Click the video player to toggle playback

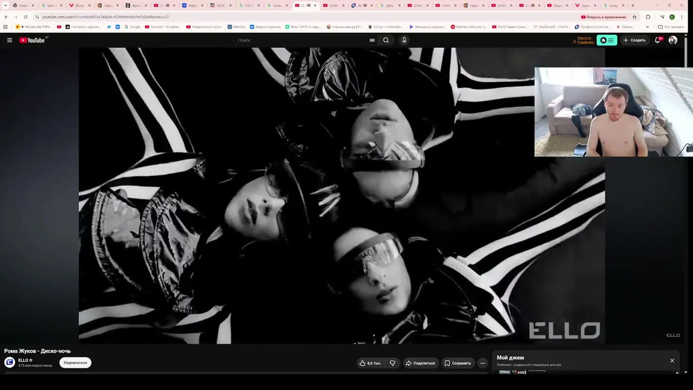(x=342, y=195)
